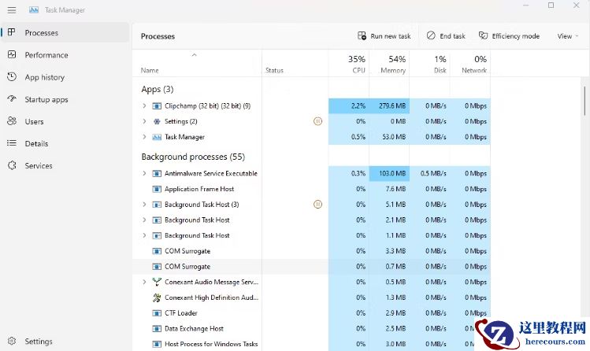Image resolution: width=590 pixels, height=351 pixels.
Task: Click the Efficiency mode button
Action: pos(509,36)
